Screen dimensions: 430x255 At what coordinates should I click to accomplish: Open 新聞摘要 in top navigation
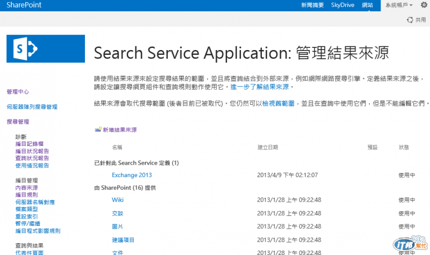(312, 5)
